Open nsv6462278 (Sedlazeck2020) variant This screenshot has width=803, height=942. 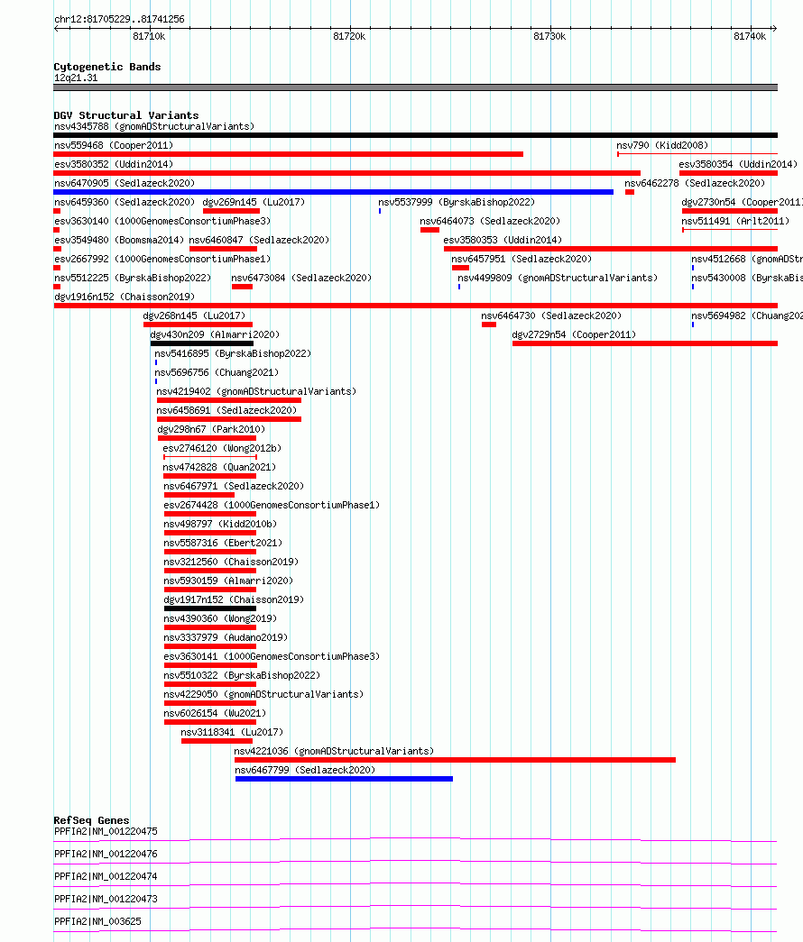coord(630,192)
